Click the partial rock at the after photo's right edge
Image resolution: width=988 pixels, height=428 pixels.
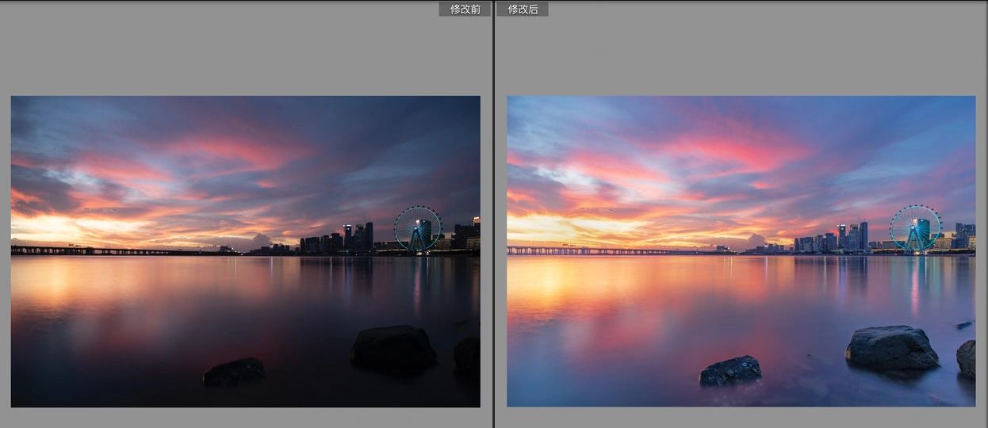(x=967, y=358)
